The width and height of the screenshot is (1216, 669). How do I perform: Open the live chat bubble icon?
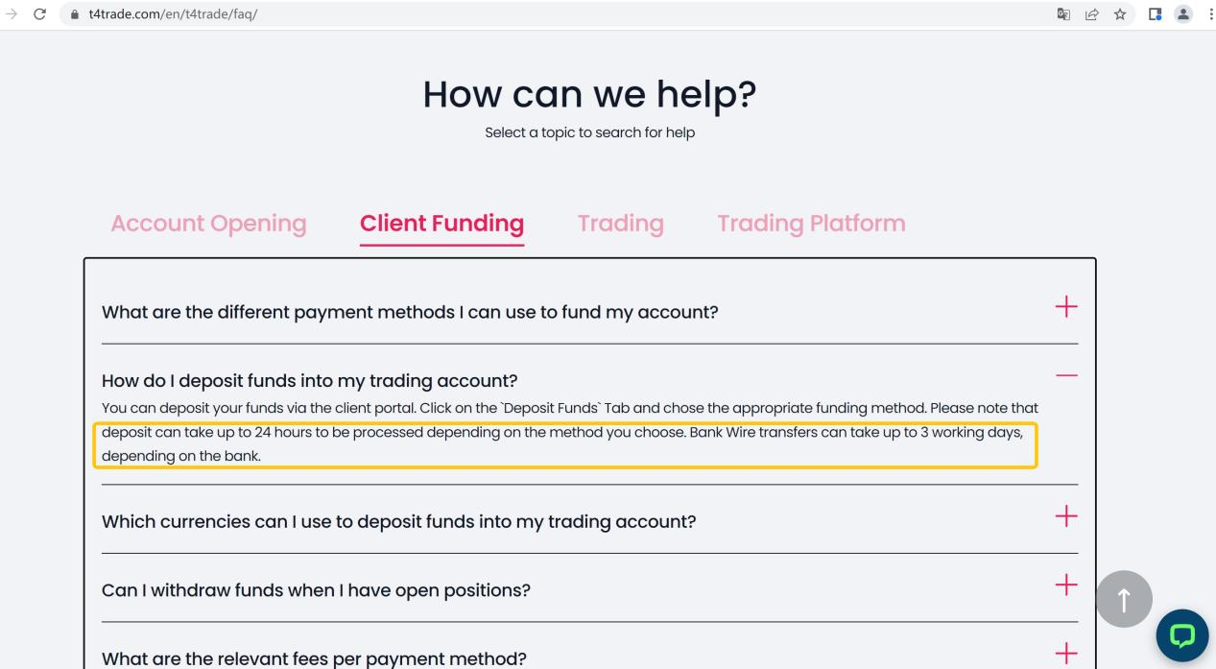pyautogui.click(x=1182, y=635)
